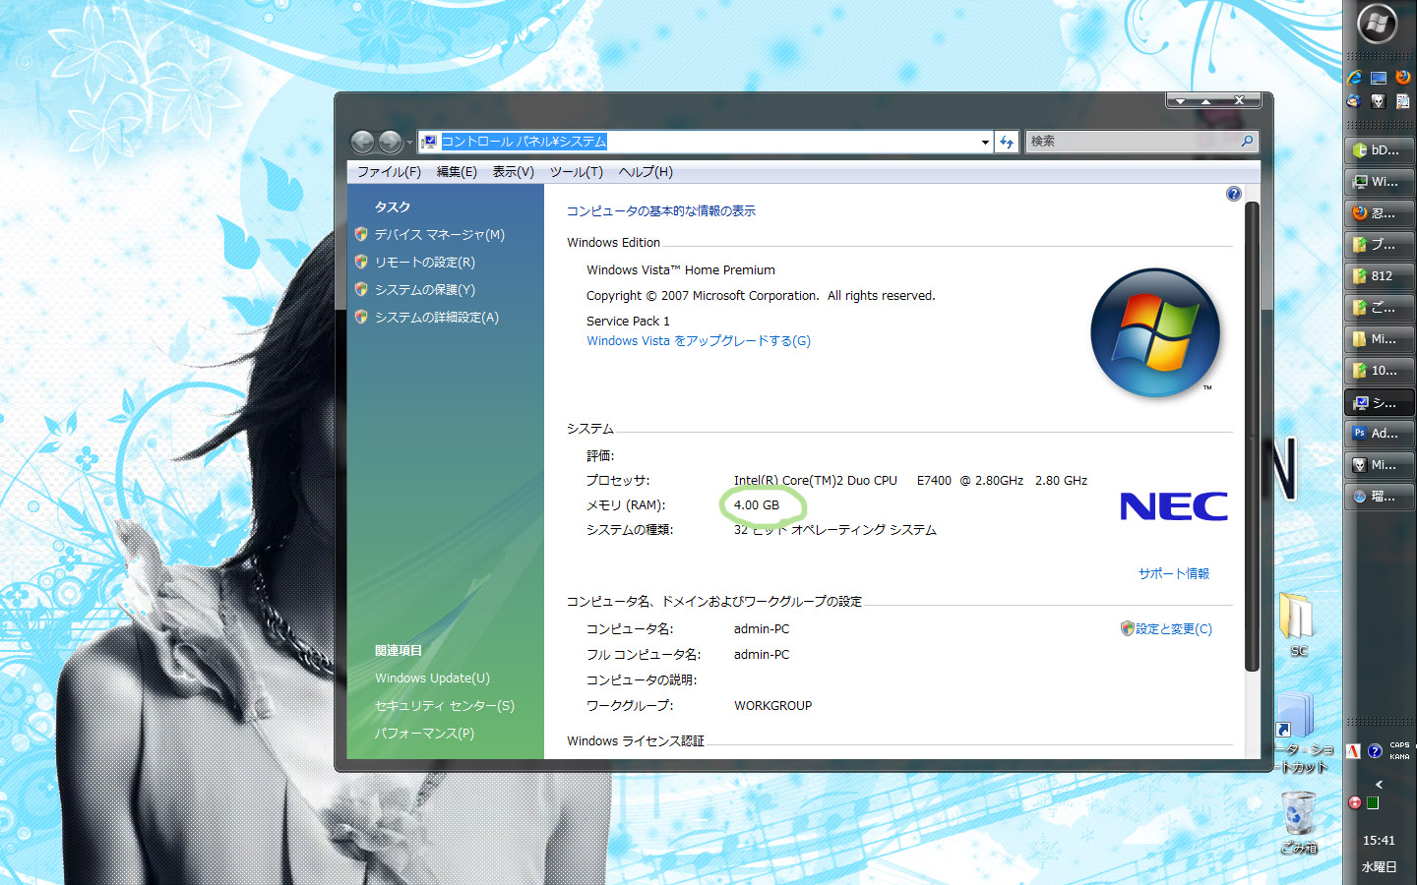This screenshot has width=1417, height=885.
Task: Click the document search quick launch icon
Action: coord(1402,101)
